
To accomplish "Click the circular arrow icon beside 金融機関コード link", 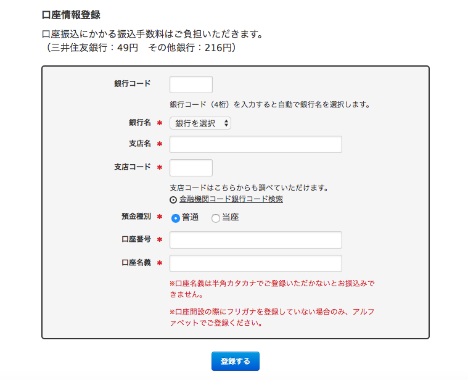I will (x=173, y=200).
